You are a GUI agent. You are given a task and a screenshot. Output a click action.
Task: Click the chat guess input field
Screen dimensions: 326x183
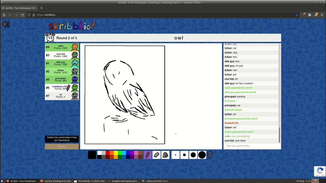click(252, 146)
